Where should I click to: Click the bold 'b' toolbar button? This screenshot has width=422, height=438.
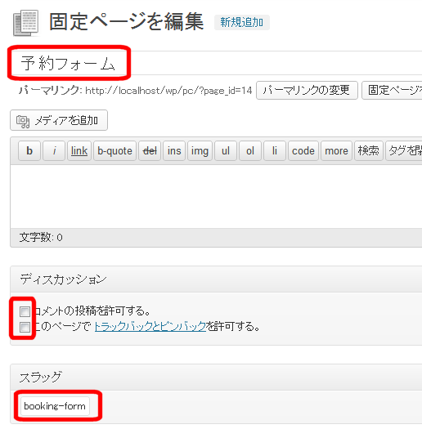click(29, 151)
